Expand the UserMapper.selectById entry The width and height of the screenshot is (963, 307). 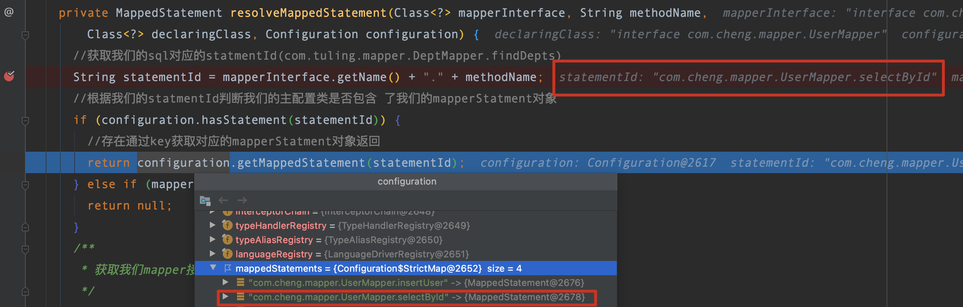point(226,297)
